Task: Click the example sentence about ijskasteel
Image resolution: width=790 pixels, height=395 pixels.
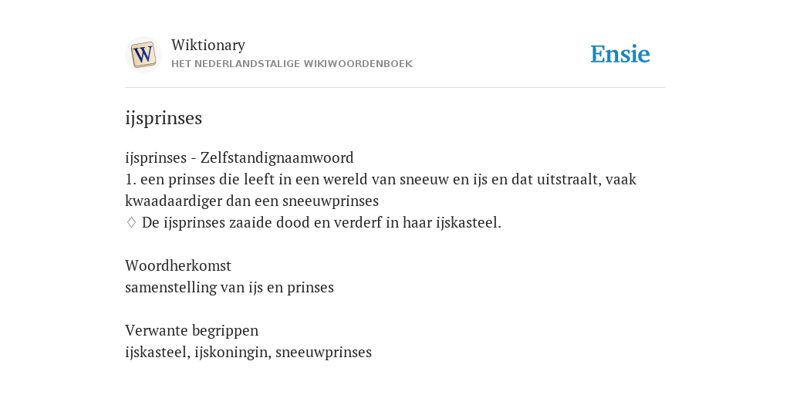Action: [x=322, y=222]
